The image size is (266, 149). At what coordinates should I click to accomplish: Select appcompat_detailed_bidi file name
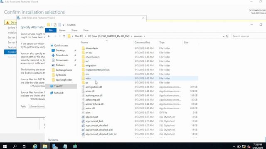coord(99,130)
